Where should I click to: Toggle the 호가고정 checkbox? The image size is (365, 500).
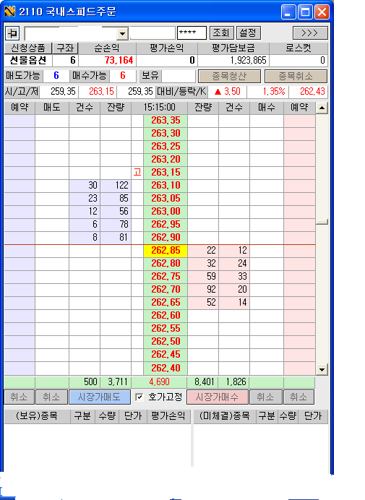139,397
